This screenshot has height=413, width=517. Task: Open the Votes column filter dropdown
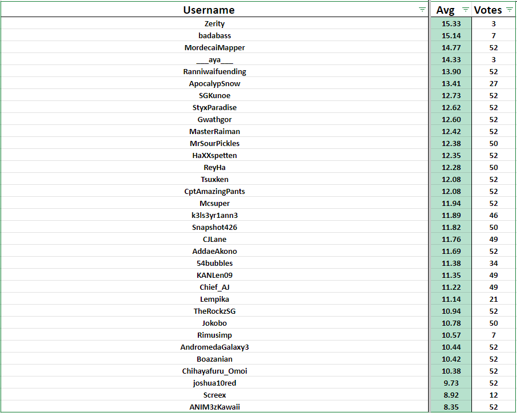[x=509, y=10]
